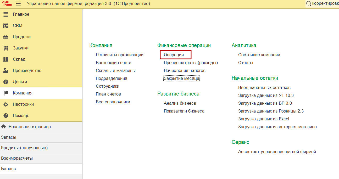Click the Деньги ruble coin icon
339x179 pixels.
click(x=6, y=82)
